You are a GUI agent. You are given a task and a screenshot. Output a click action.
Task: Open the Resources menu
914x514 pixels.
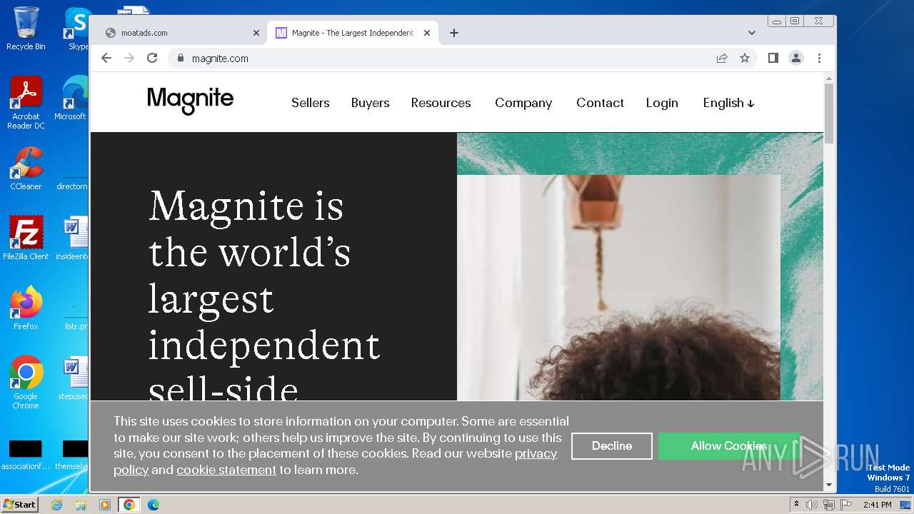[441, 103]
